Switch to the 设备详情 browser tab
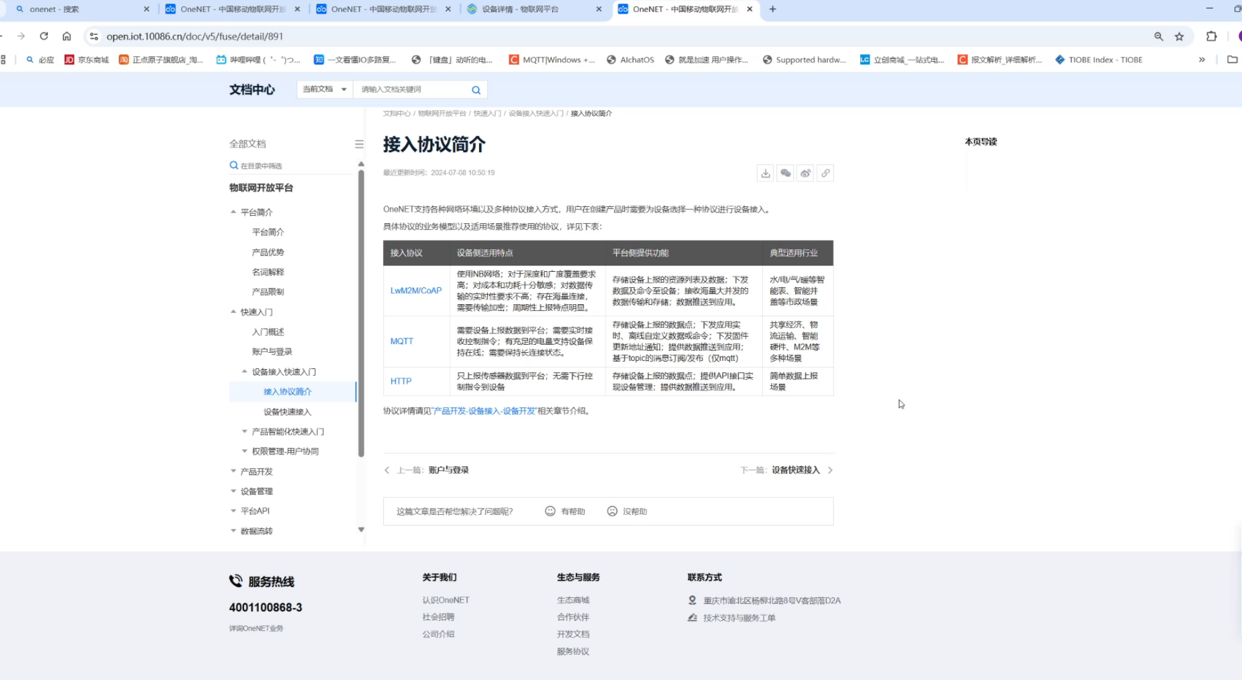The height and width of the screenshot is (680, 1242). pos(520,9)
